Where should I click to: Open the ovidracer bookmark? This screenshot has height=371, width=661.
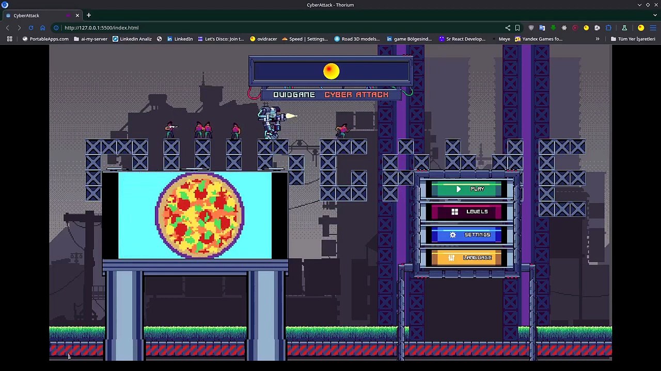(x=263, y=39)
